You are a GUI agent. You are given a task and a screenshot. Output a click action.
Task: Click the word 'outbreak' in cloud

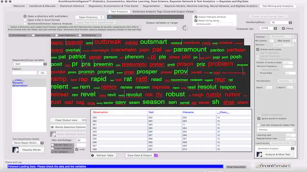(x=107, y=42)
